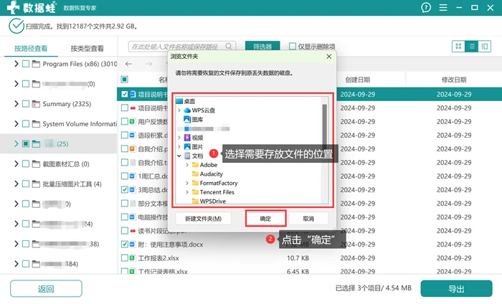Screen dimensions: 502x304
Task: Expand the Program Files (x86) folder
Action: [16, 64]
